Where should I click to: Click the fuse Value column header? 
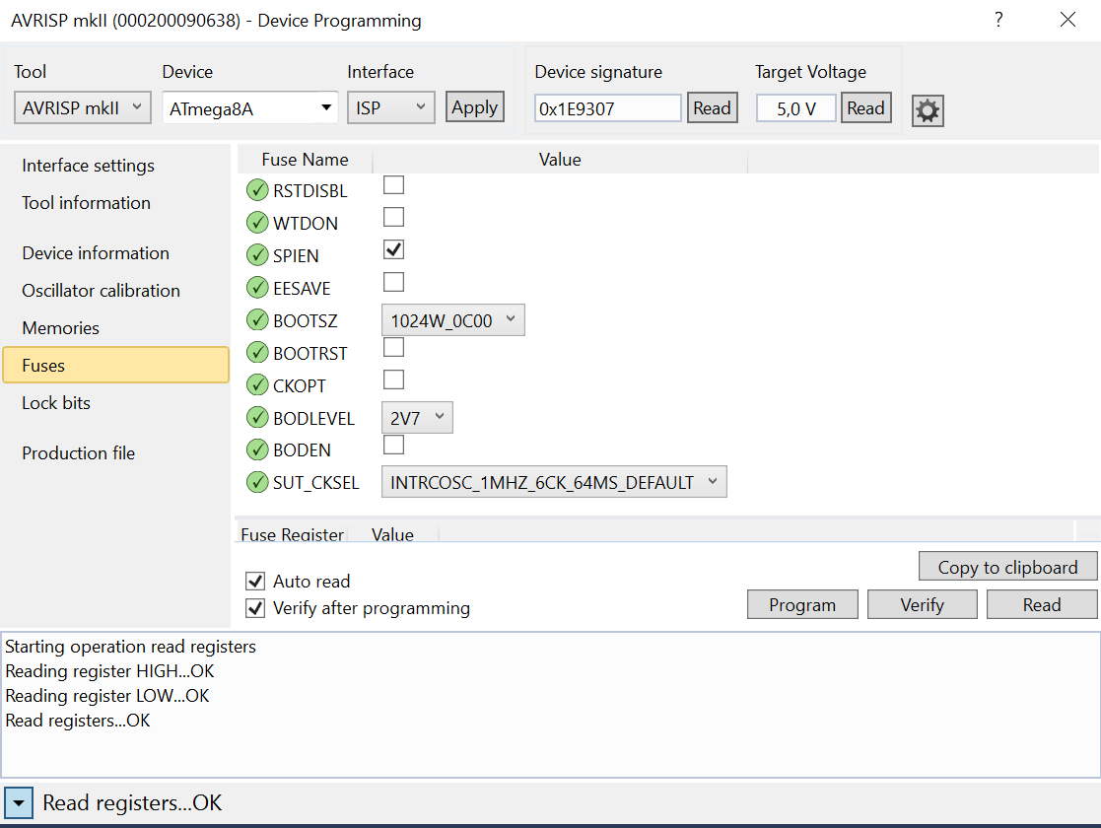560,160
